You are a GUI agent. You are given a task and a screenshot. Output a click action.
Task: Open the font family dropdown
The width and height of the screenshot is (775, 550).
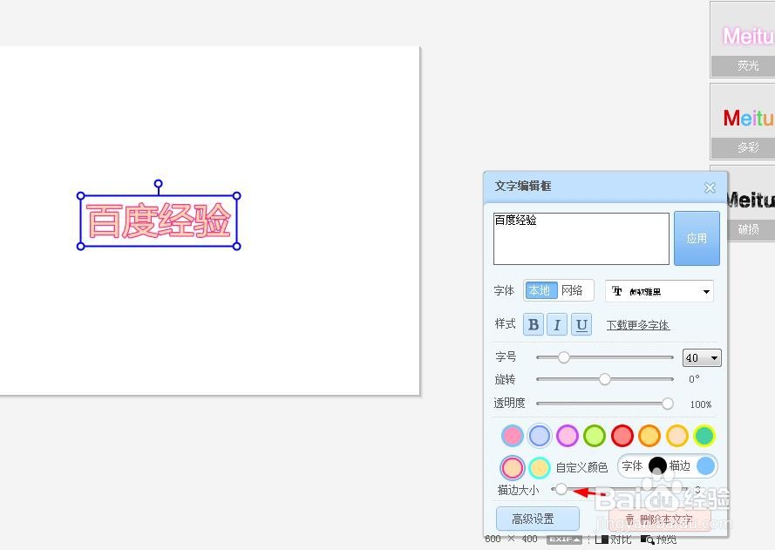coord(659,291)
